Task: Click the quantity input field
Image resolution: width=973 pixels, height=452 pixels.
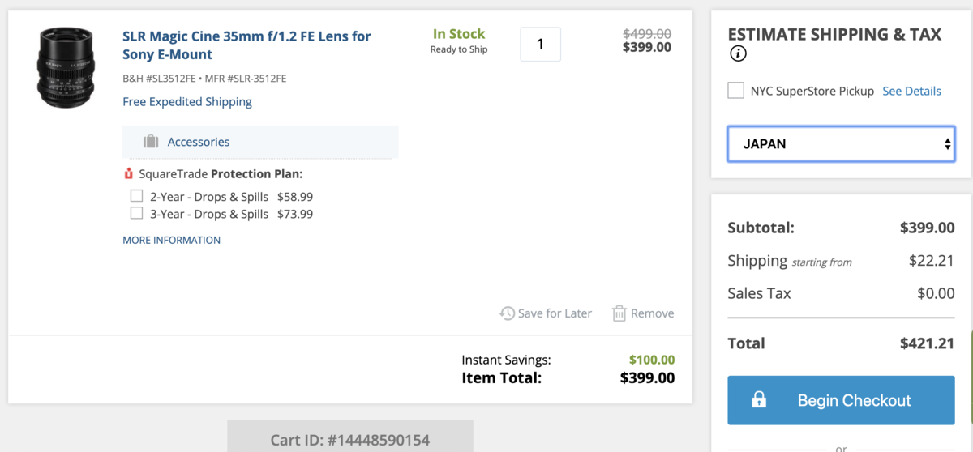Action: pos(540,45)
